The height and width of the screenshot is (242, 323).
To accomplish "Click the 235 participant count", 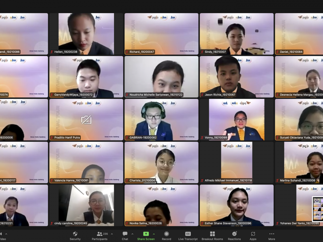I will [x=105, y=234].
